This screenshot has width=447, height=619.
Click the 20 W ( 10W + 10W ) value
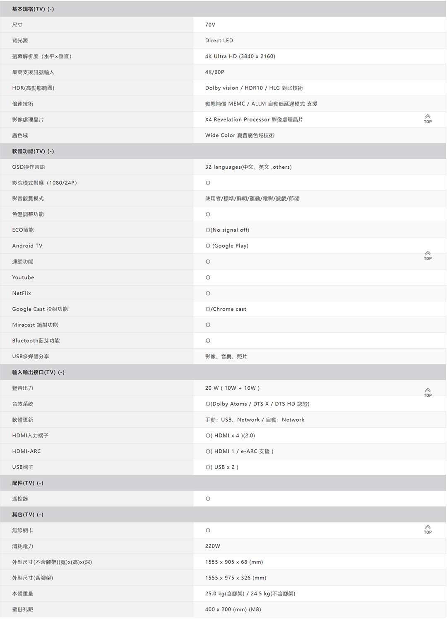[x=232, y=388]
